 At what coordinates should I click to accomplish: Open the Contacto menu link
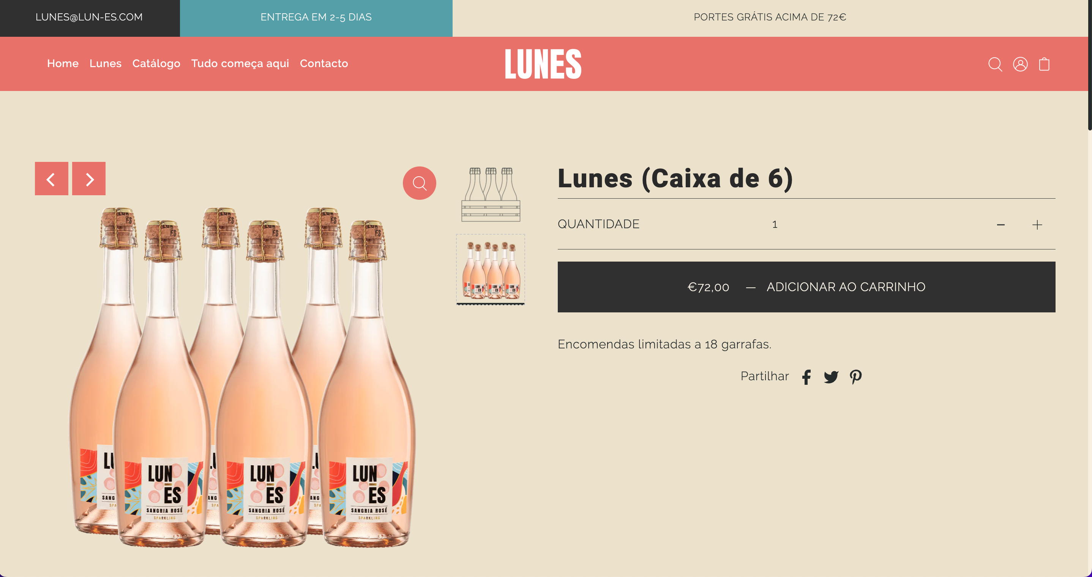click(x=324, y=63)
